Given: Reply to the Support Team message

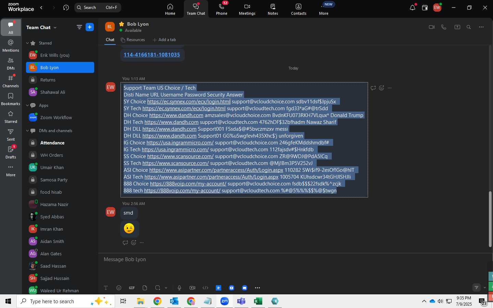Looking at the screenshot, I should click(x=373, y=88).
